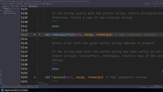Open the TODO tool window
This screenshot has height=92, width=163.
[36, 86]
